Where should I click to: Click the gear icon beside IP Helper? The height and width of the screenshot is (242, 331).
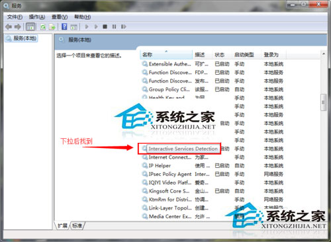coord(145,165)
